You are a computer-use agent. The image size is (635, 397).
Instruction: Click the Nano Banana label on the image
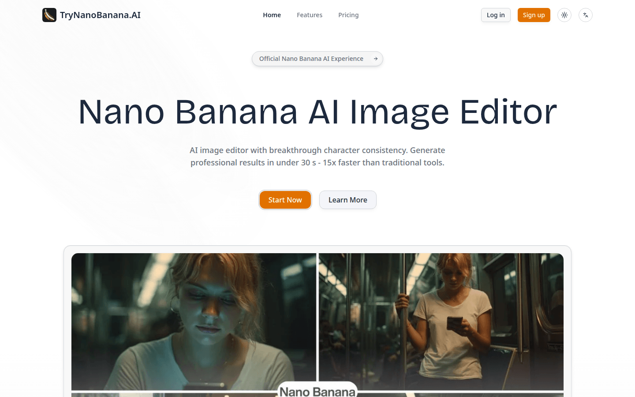point(317,391)
